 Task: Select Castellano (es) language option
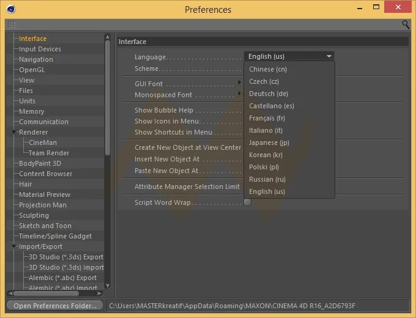272,106
